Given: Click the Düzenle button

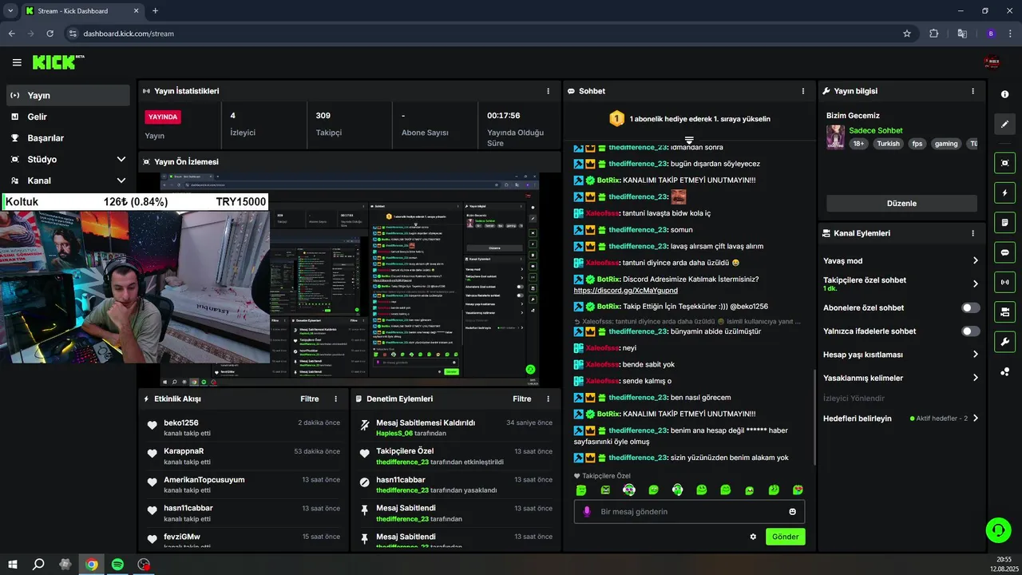Looking at the screenshot, I should coord(901,203).
